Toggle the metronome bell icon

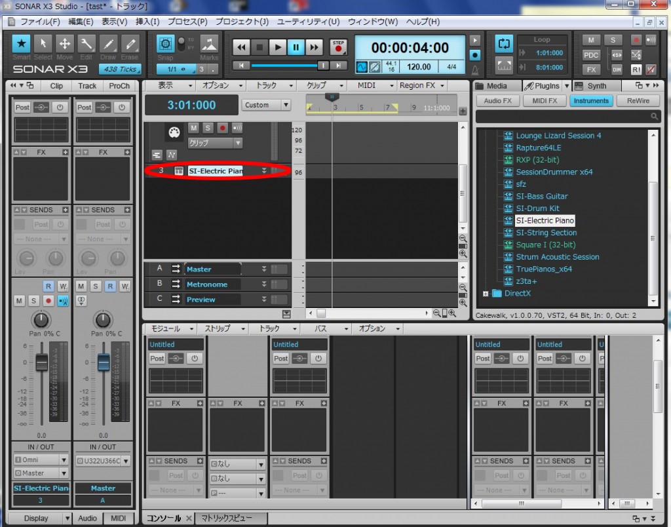point(475,70)
